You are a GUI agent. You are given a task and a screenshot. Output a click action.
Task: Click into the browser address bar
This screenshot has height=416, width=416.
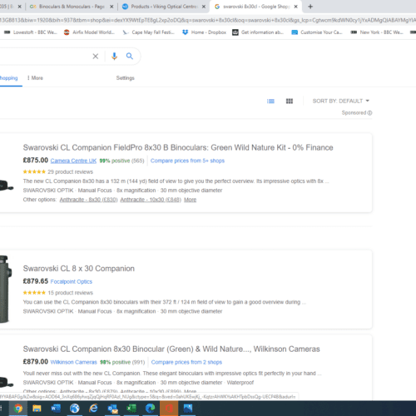pos(208,20)
